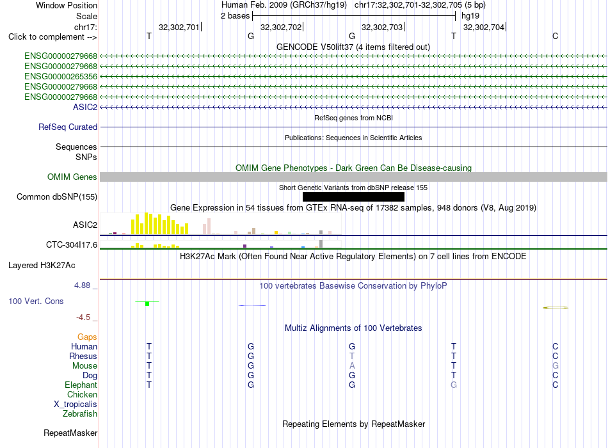Click the 'Short Genetic Variants from dbSNP' title
The image size is (608, 448).
[x=353, y=188]
